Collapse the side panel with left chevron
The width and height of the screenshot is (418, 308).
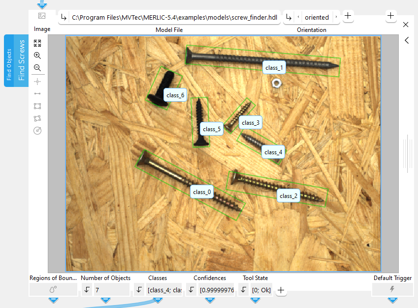(x=407, y=40)
